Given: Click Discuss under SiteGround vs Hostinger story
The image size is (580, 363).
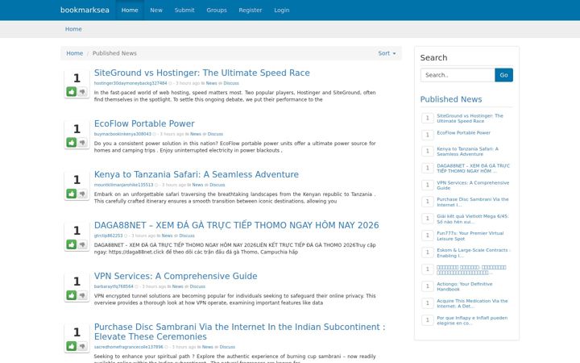Looking at the screenshot, I should (231, 83).
